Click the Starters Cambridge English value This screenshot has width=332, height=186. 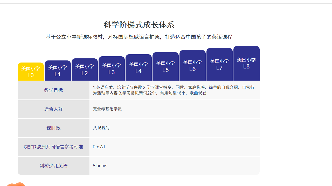(100, 166)
